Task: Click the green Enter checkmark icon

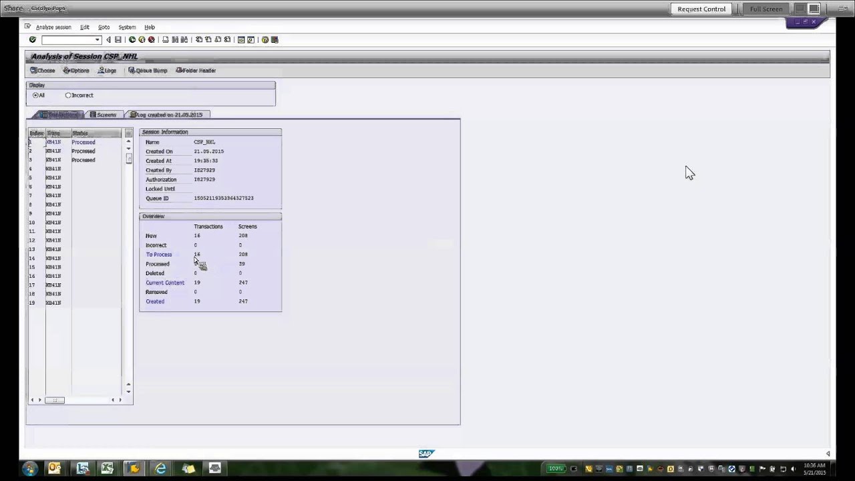Action: coord(32,40)
